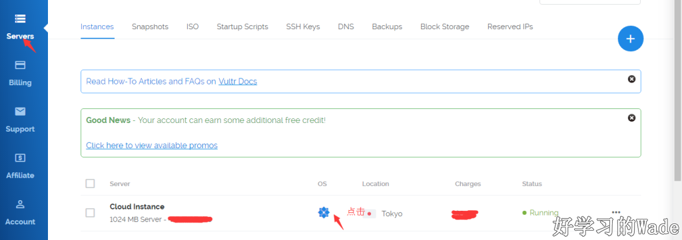Image resolution: width=682 pixels, height=240 pixels.
Task: Dismiss the Vultr Docs notice
Action: tap(631, 79)
